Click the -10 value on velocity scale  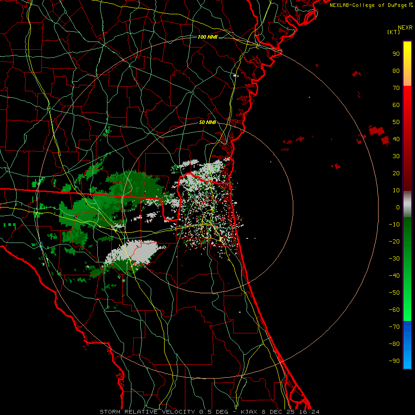coord(394,225)
